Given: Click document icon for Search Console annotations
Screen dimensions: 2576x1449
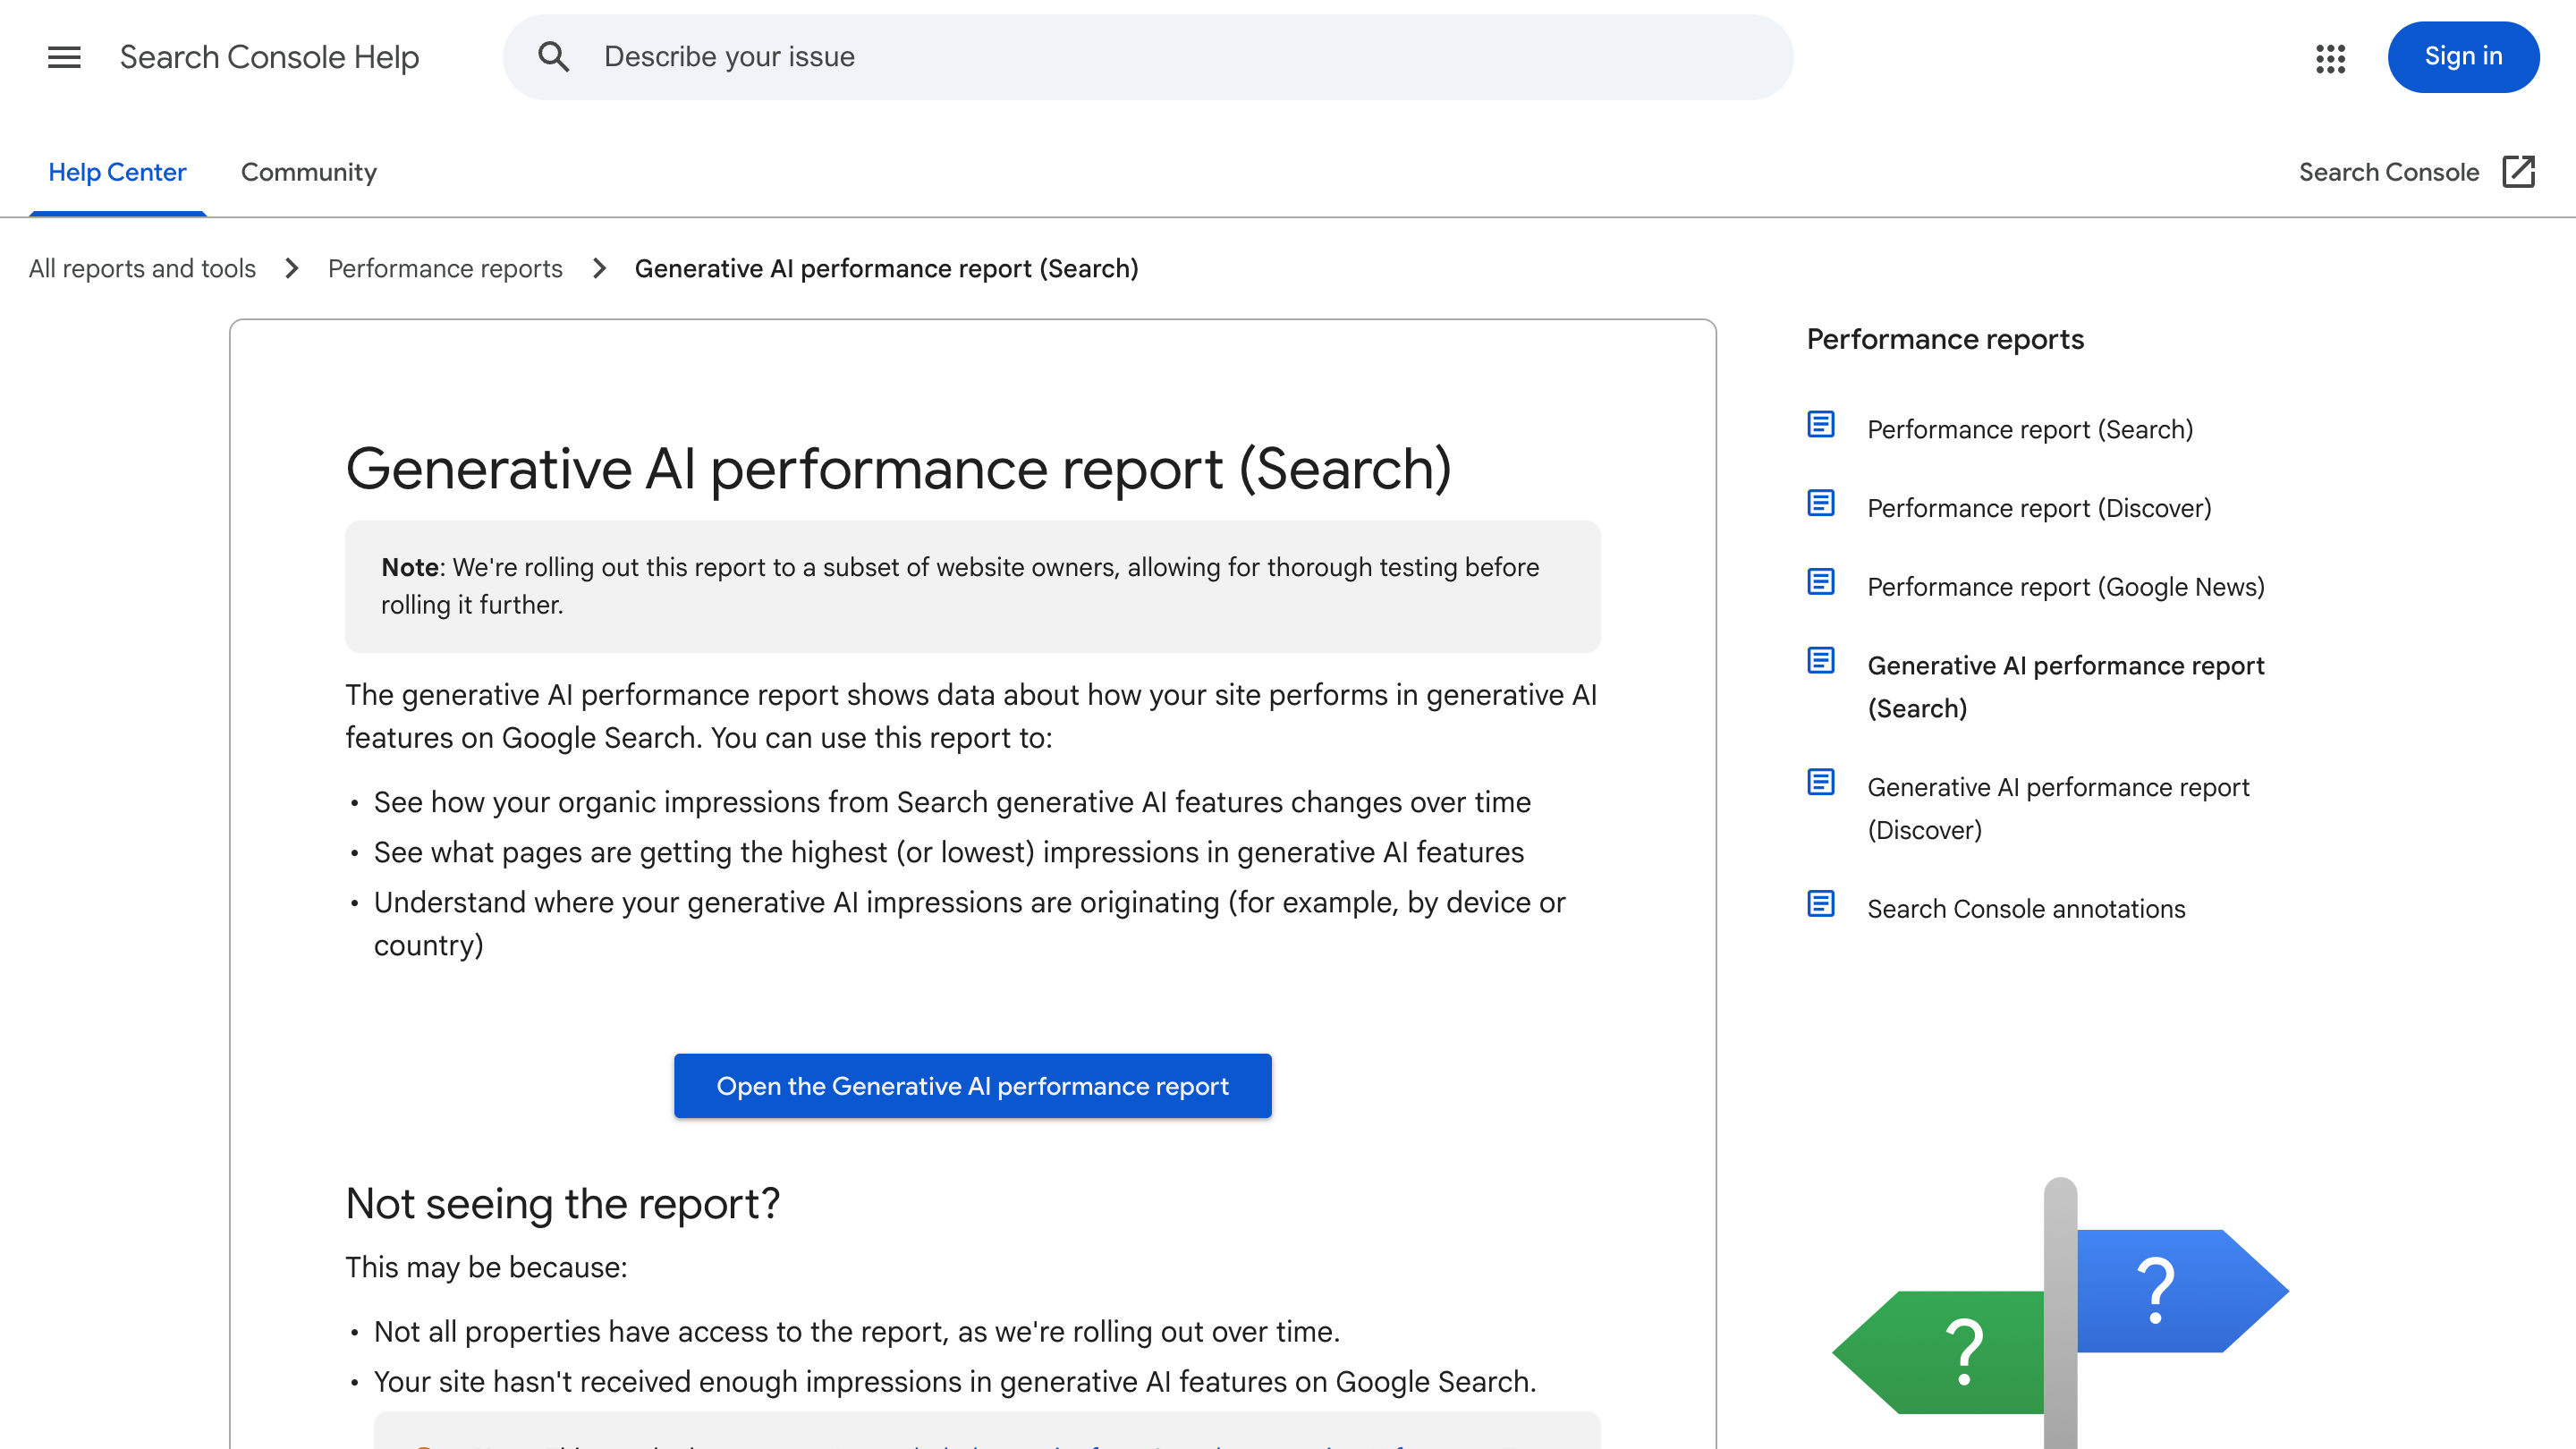Looking at the screenshot, I should coord(1821,904).
